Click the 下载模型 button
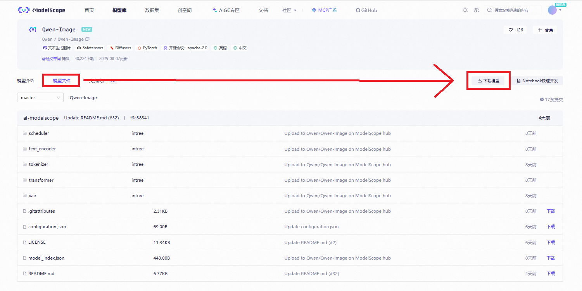This screenshot has height=291, width=582. pos(488,81)
